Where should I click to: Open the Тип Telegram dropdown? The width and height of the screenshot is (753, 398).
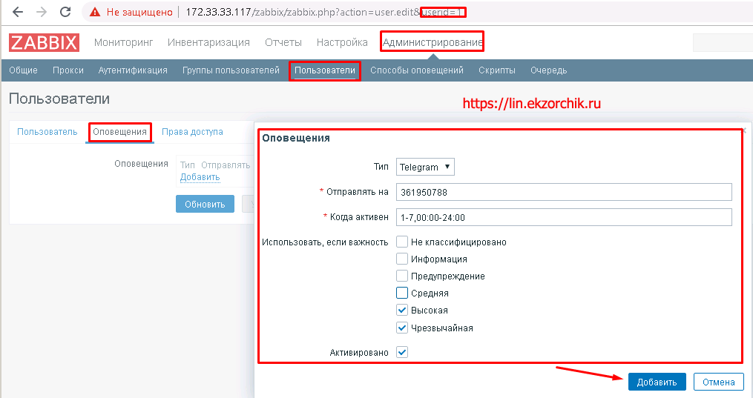[425, 168]
